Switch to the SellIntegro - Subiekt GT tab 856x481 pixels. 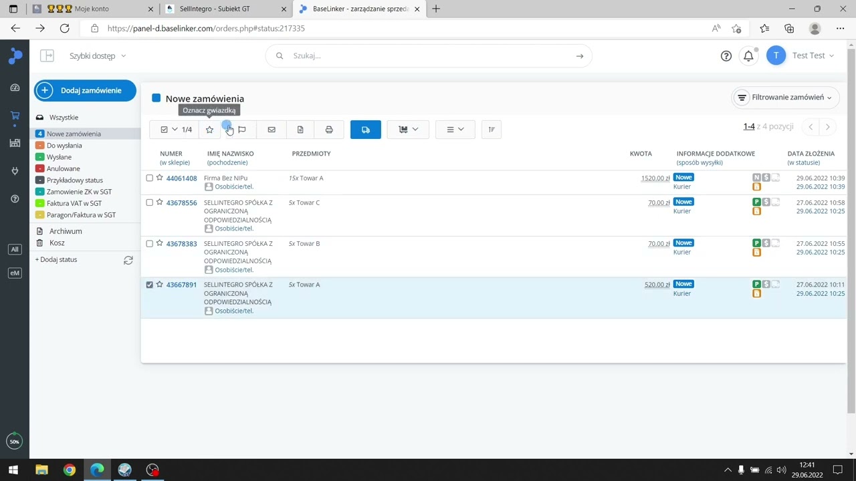click(x=225, y=9)
